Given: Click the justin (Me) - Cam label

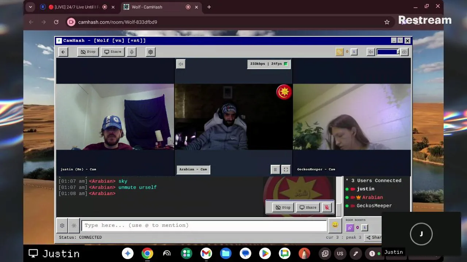Looking at the screenshot, I should 78,169.
